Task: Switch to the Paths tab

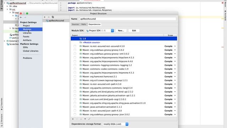Action: (84, 25)
